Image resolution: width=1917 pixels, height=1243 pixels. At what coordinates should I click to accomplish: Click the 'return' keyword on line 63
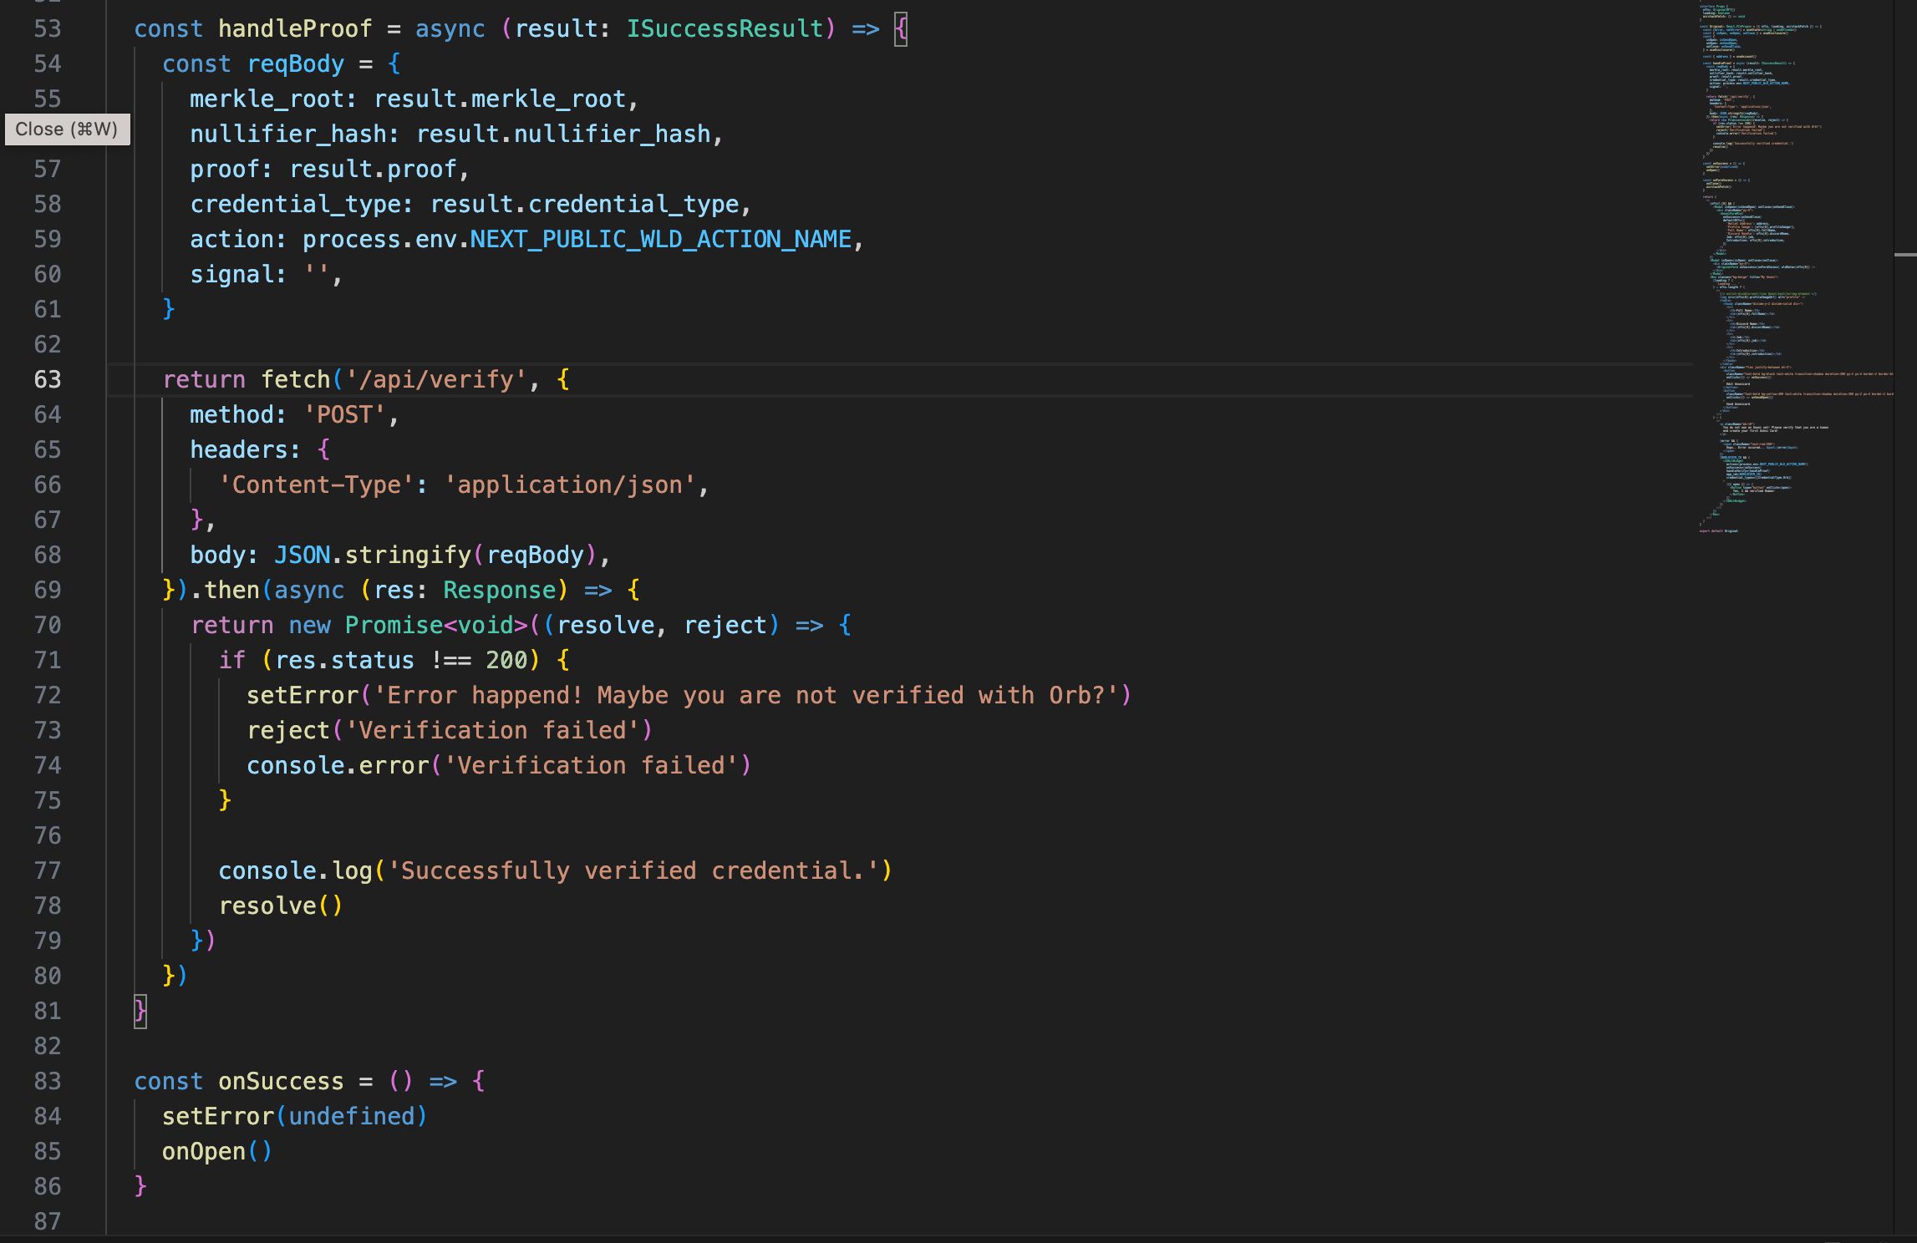(x=205, y=379)
